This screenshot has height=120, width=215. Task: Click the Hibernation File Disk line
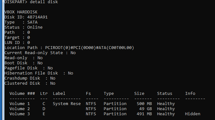(39, 73)
